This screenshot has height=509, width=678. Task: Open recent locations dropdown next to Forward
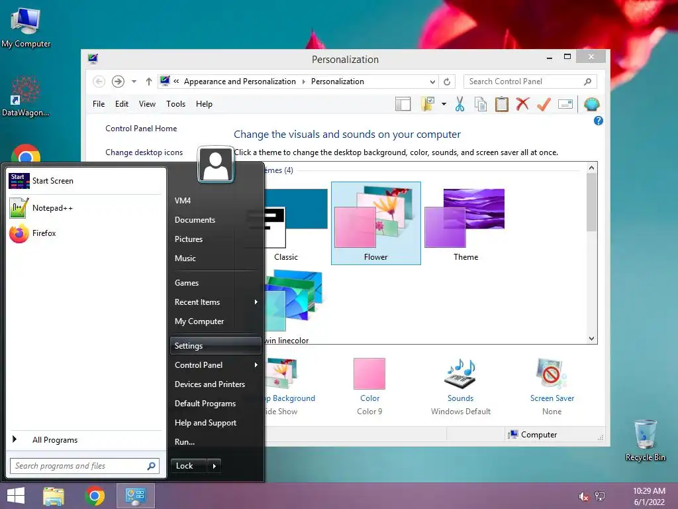134,82
